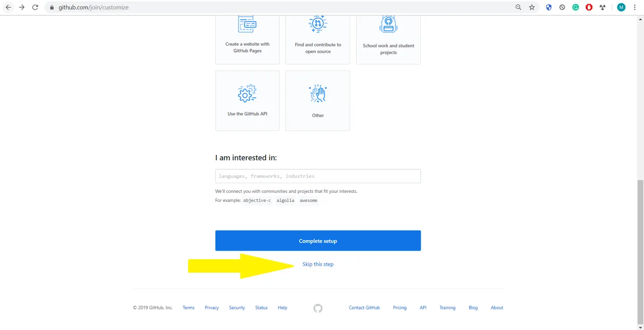Screen dimensions: 644x330
Task: Open the Blog footer link
Action: pos(473,308)
